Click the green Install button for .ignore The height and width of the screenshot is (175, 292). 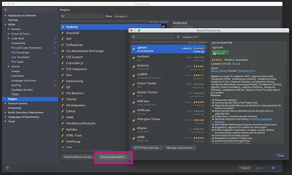point(220,53)
